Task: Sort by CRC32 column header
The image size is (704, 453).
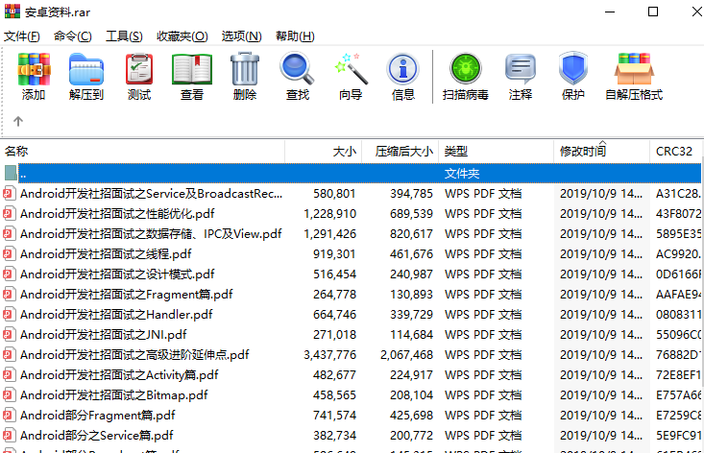Action: (676, 152)
